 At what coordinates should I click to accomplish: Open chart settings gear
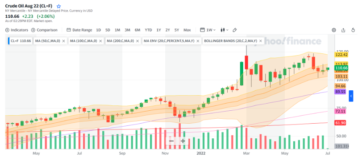click(x=334, y=30)
